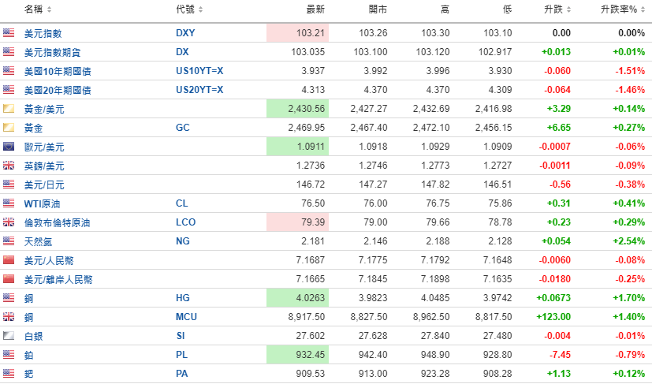Click the UK flag in the MCU copper row
The height and width of the screenshot is (384, 652).
(9, 317)
